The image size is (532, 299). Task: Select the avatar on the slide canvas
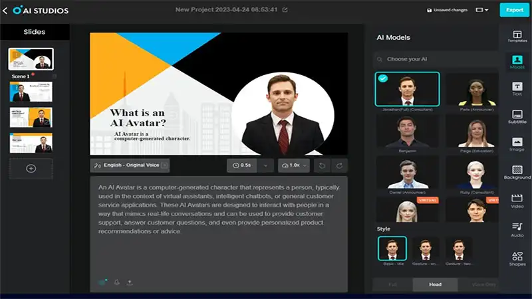coord(283,114)
